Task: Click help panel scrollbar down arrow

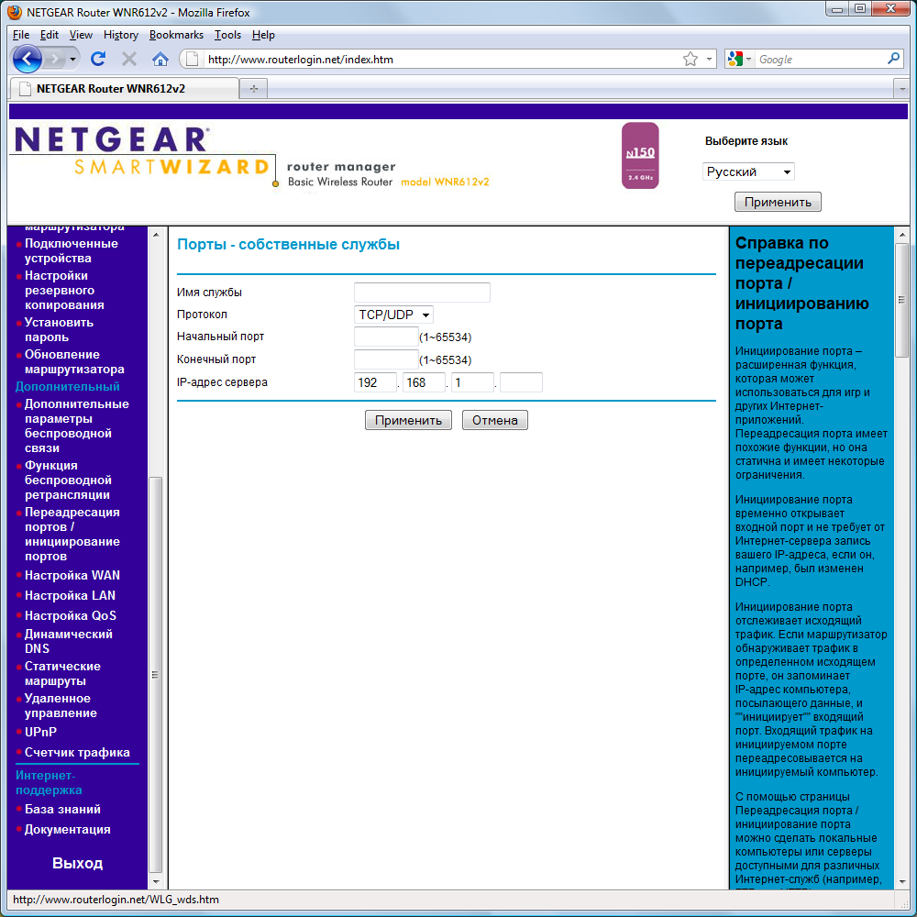Action: click(901, 881)
